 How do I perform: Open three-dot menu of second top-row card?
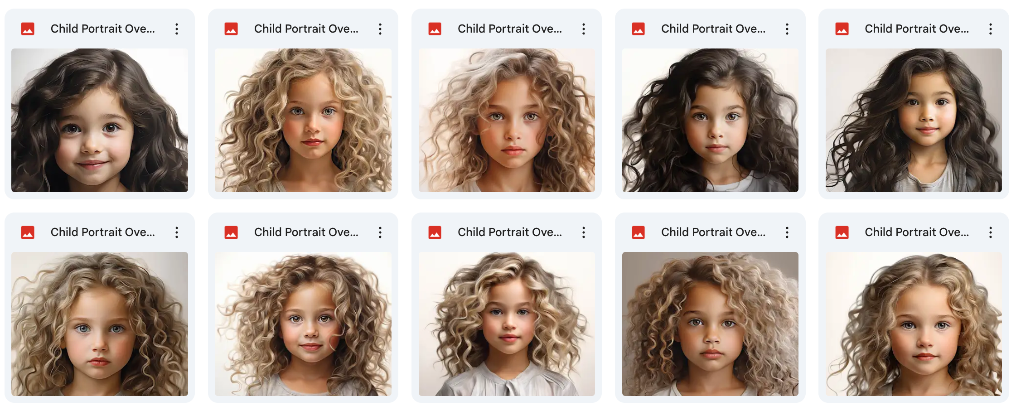pyautogui.click(x=380, y=29)
